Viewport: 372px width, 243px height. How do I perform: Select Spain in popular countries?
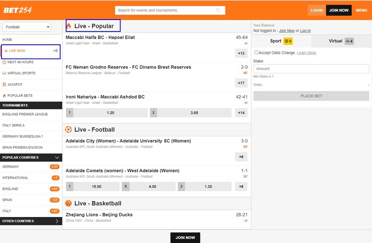(x=31, y=200)
